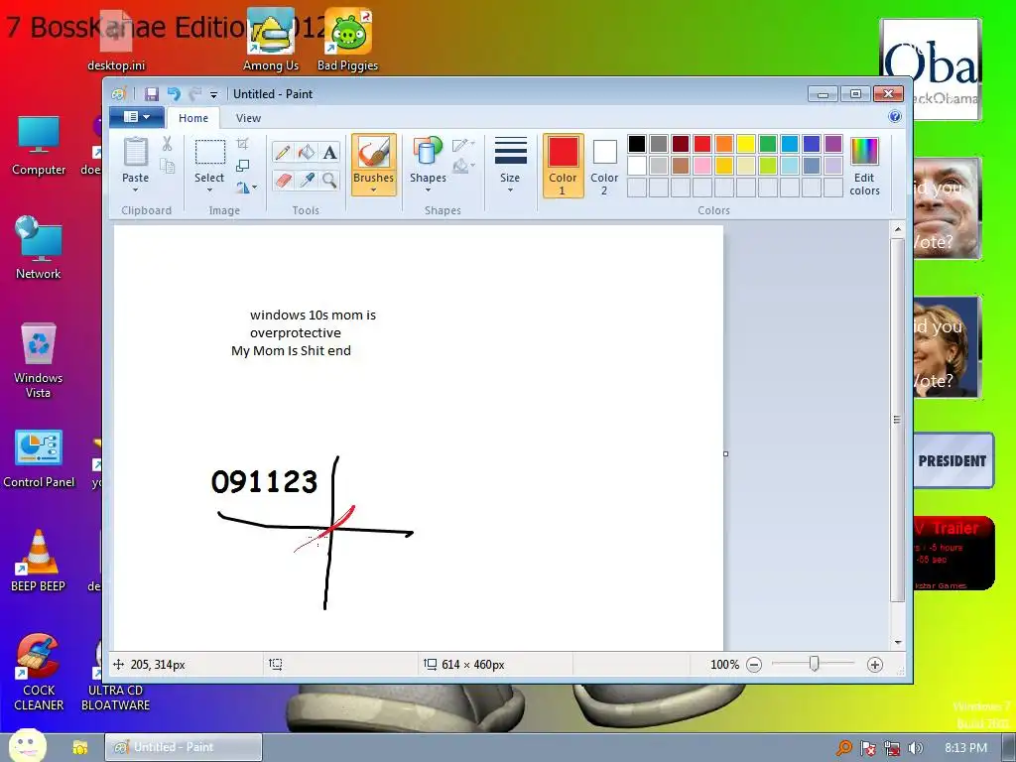Screen dimensions: 1016x762
Task: Open the Rotate or flip dropdown
Action: (x=246, y=188)
